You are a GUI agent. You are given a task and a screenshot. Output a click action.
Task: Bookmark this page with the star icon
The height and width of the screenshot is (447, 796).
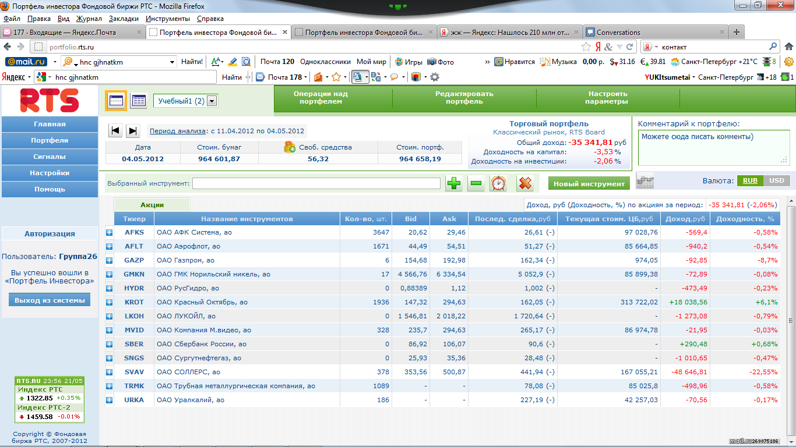click(586, 47)
